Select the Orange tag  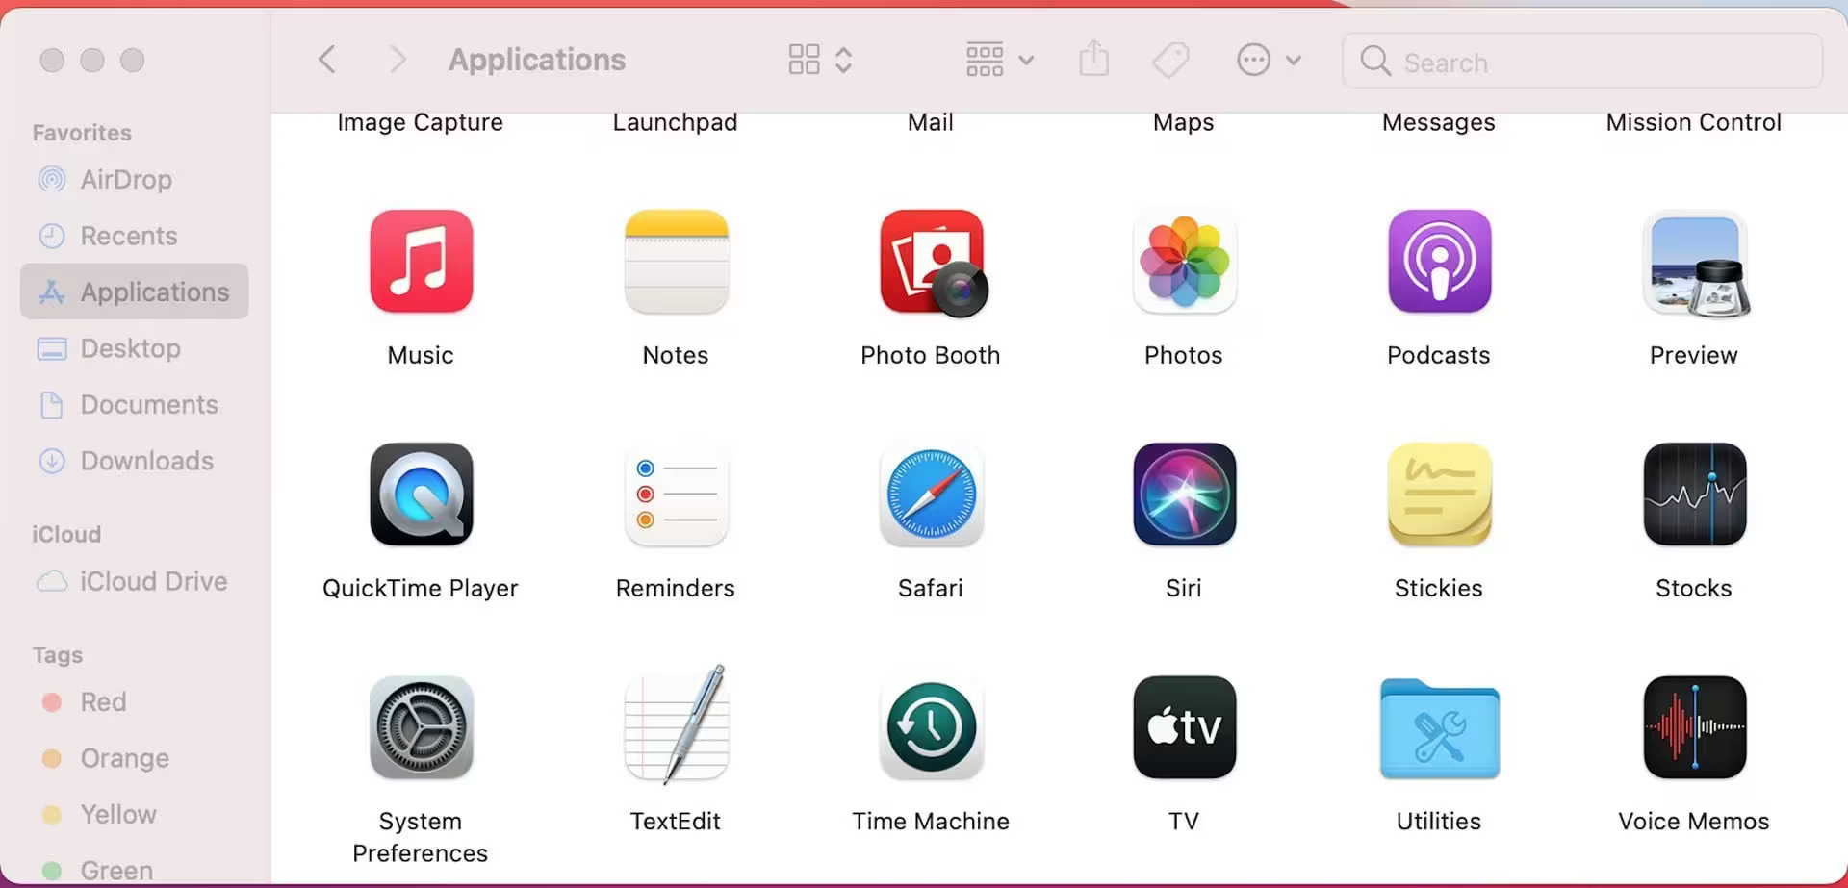pos(135,758)
